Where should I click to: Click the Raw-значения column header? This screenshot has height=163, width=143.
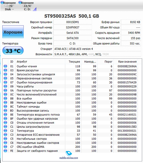[x=126, y=62]
